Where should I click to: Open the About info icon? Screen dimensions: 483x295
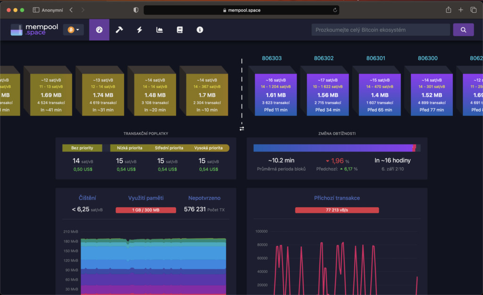point(200,30)
